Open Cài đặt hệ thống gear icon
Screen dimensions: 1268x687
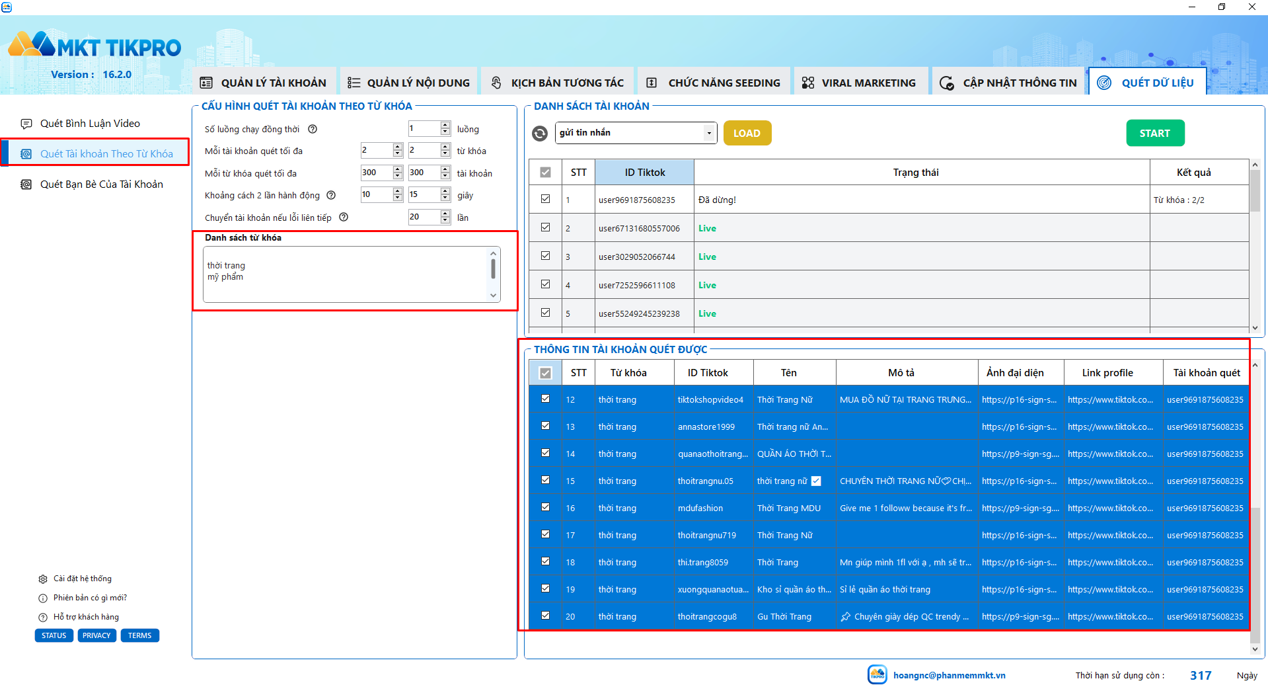click(x=43, y=579)
